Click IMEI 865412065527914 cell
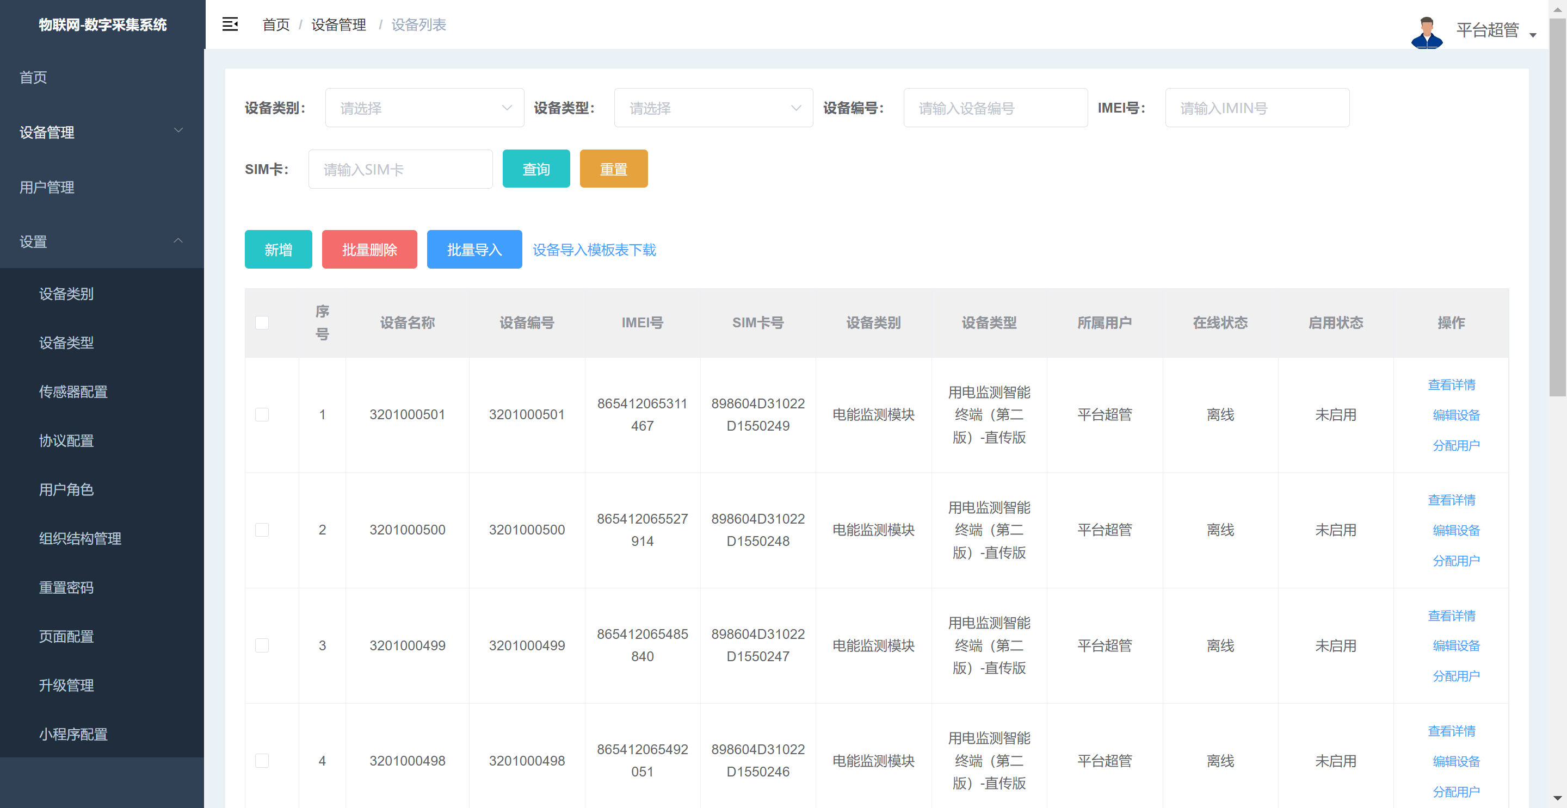This screenshot has width=1567, height=808. point(642,530)
